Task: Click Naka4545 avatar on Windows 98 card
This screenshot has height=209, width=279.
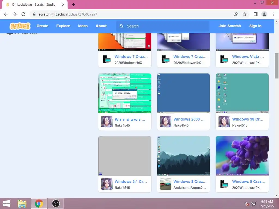Action: click(x=224, y=122)
